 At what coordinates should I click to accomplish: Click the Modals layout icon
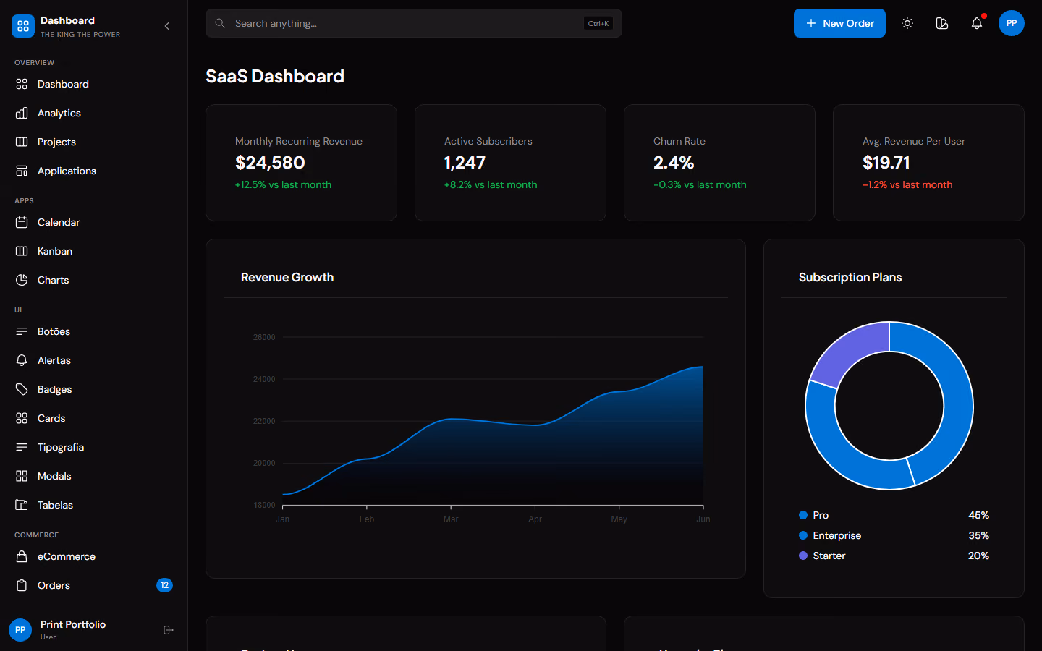pos(22,476)
